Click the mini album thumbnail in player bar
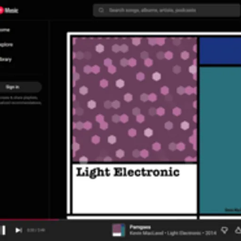Image resolution: width=241 pixels, height=241 pixels. coord(119,230)
